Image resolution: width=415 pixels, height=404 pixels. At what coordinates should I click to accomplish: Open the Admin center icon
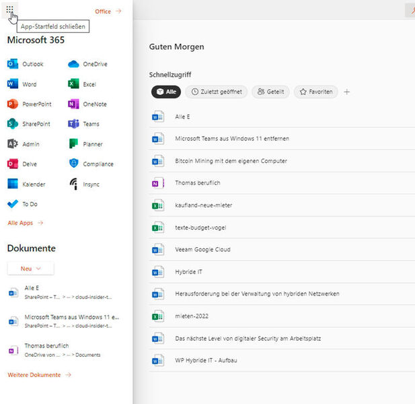tap(12, 144)
